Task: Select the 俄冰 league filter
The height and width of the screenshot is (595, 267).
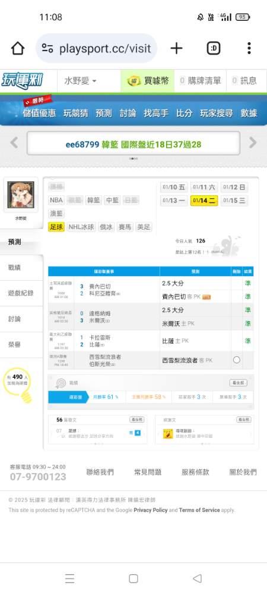Action: pos(106,227)
